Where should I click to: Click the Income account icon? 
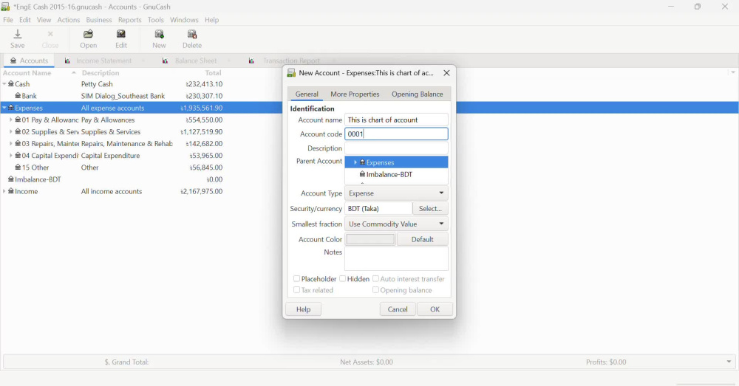point(11,191)
